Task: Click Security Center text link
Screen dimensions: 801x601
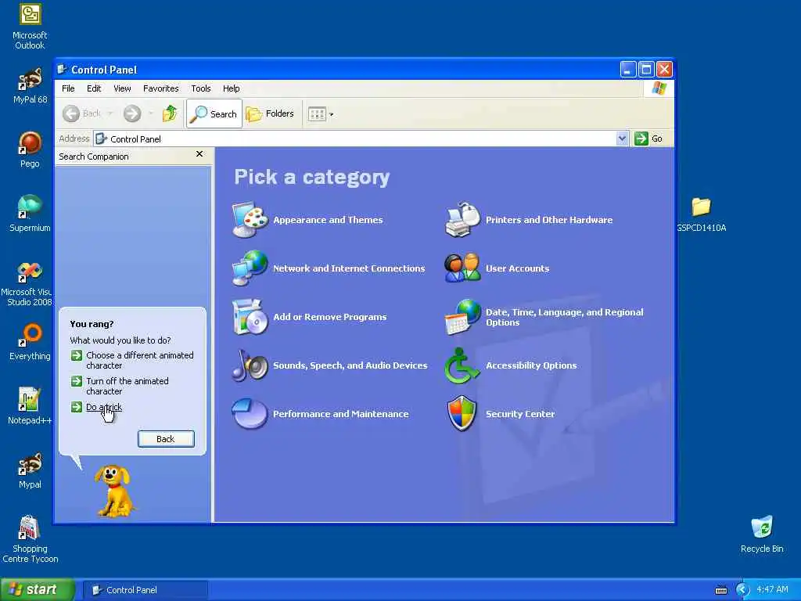Action: point(520,414)
